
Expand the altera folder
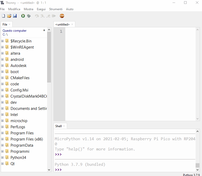(3, 53)
